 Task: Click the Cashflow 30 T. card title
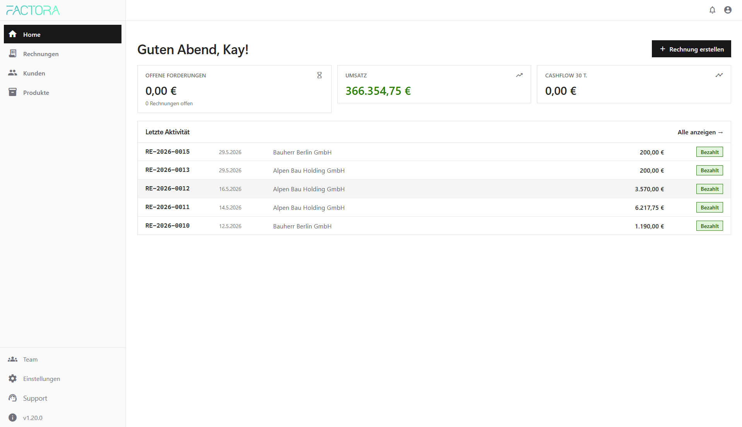coord(566,75)
